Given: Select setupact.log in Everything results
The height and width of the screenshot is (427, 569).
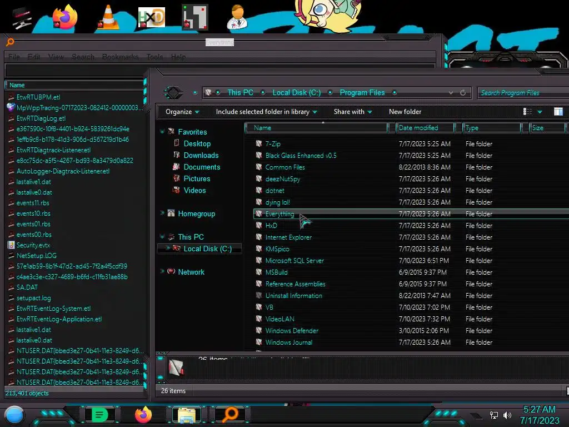Looking at the screenshot, I should 34,298.
